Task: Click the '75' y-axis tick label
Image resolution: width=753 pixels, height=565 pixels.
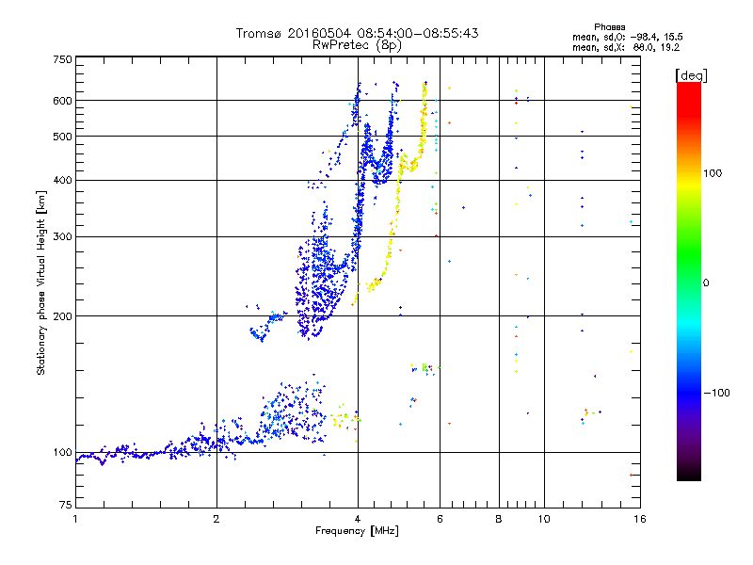Action: 66,505
